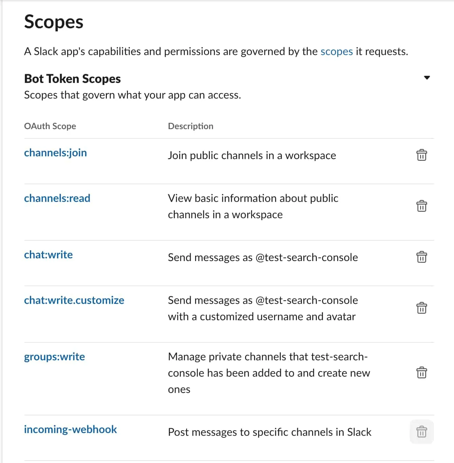Remove chat:write using its trash icon
The width and height of the screenshot is (454, 463).
(x=421, y=257)
